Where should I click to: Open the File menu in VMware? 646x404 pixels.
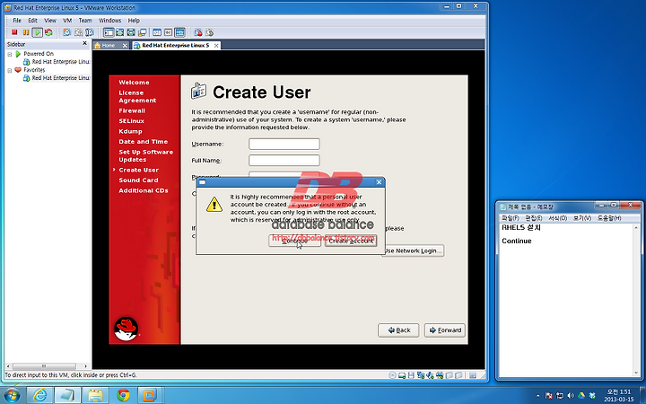(x=17, y=20)
